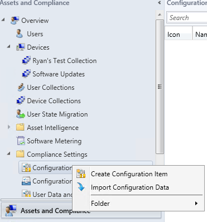
Task: Collapse navigation pane with top arrow
Action: 160,3
